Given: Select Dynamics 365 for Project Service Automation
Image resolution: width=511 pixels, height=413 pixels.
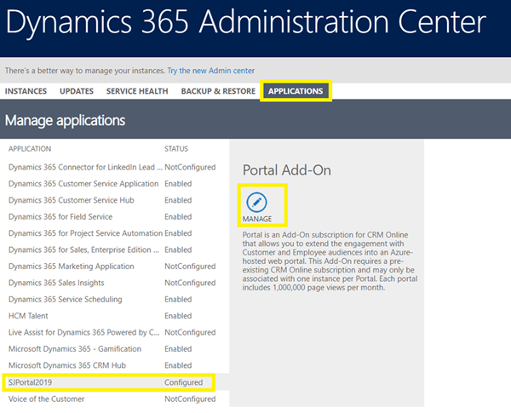Looking at the screenshot, I should pyautogui.click(x=85, y=233).
